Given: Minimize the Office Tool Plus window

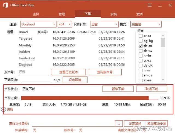Looking at the screenshot, I should click(x=160, y=6).
